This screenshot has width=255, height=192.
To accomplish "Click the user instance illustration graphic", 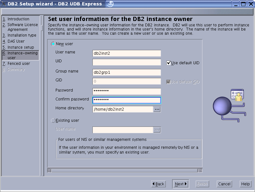I will tap(229, 106).
